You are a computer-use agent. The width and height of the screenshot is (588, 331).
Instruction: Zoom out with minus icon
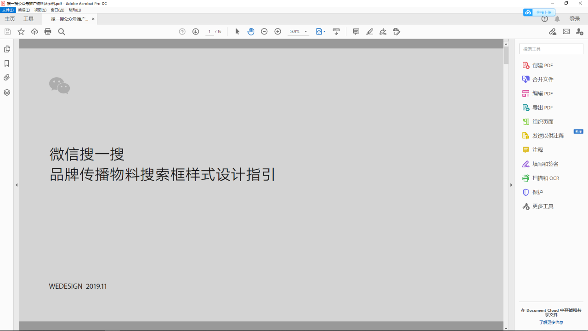click(264, 32)
